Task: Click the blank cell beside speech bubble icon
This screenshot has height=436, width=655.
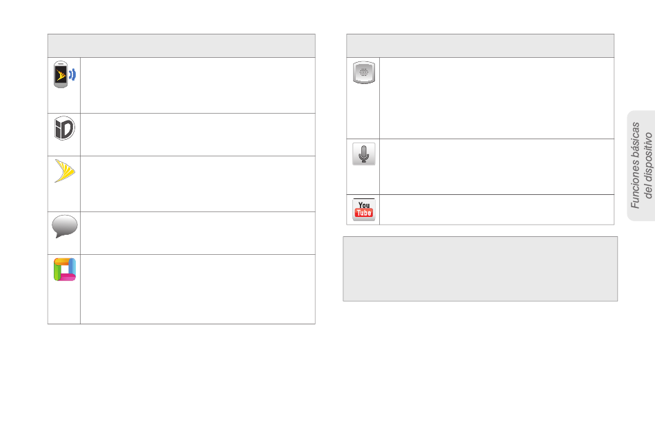Action: [198, 233]
